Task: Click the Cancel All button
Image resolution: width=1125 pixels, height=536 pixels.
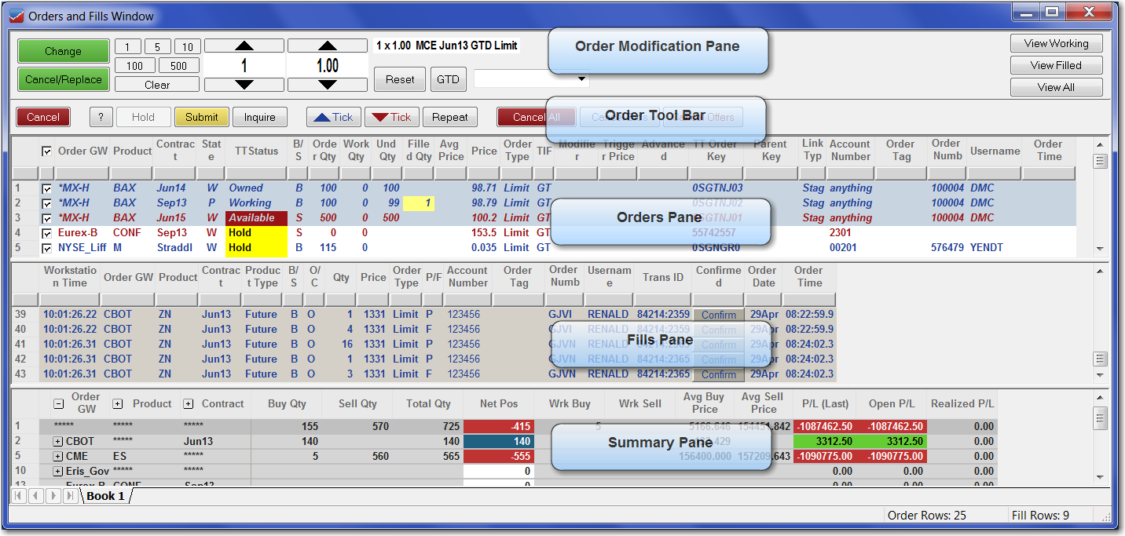Action: tap(536, 117)
